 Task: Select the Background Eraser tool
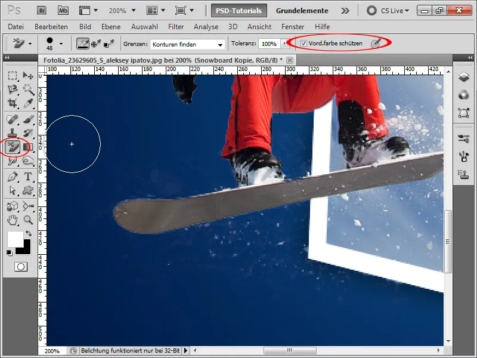[13, 147]
